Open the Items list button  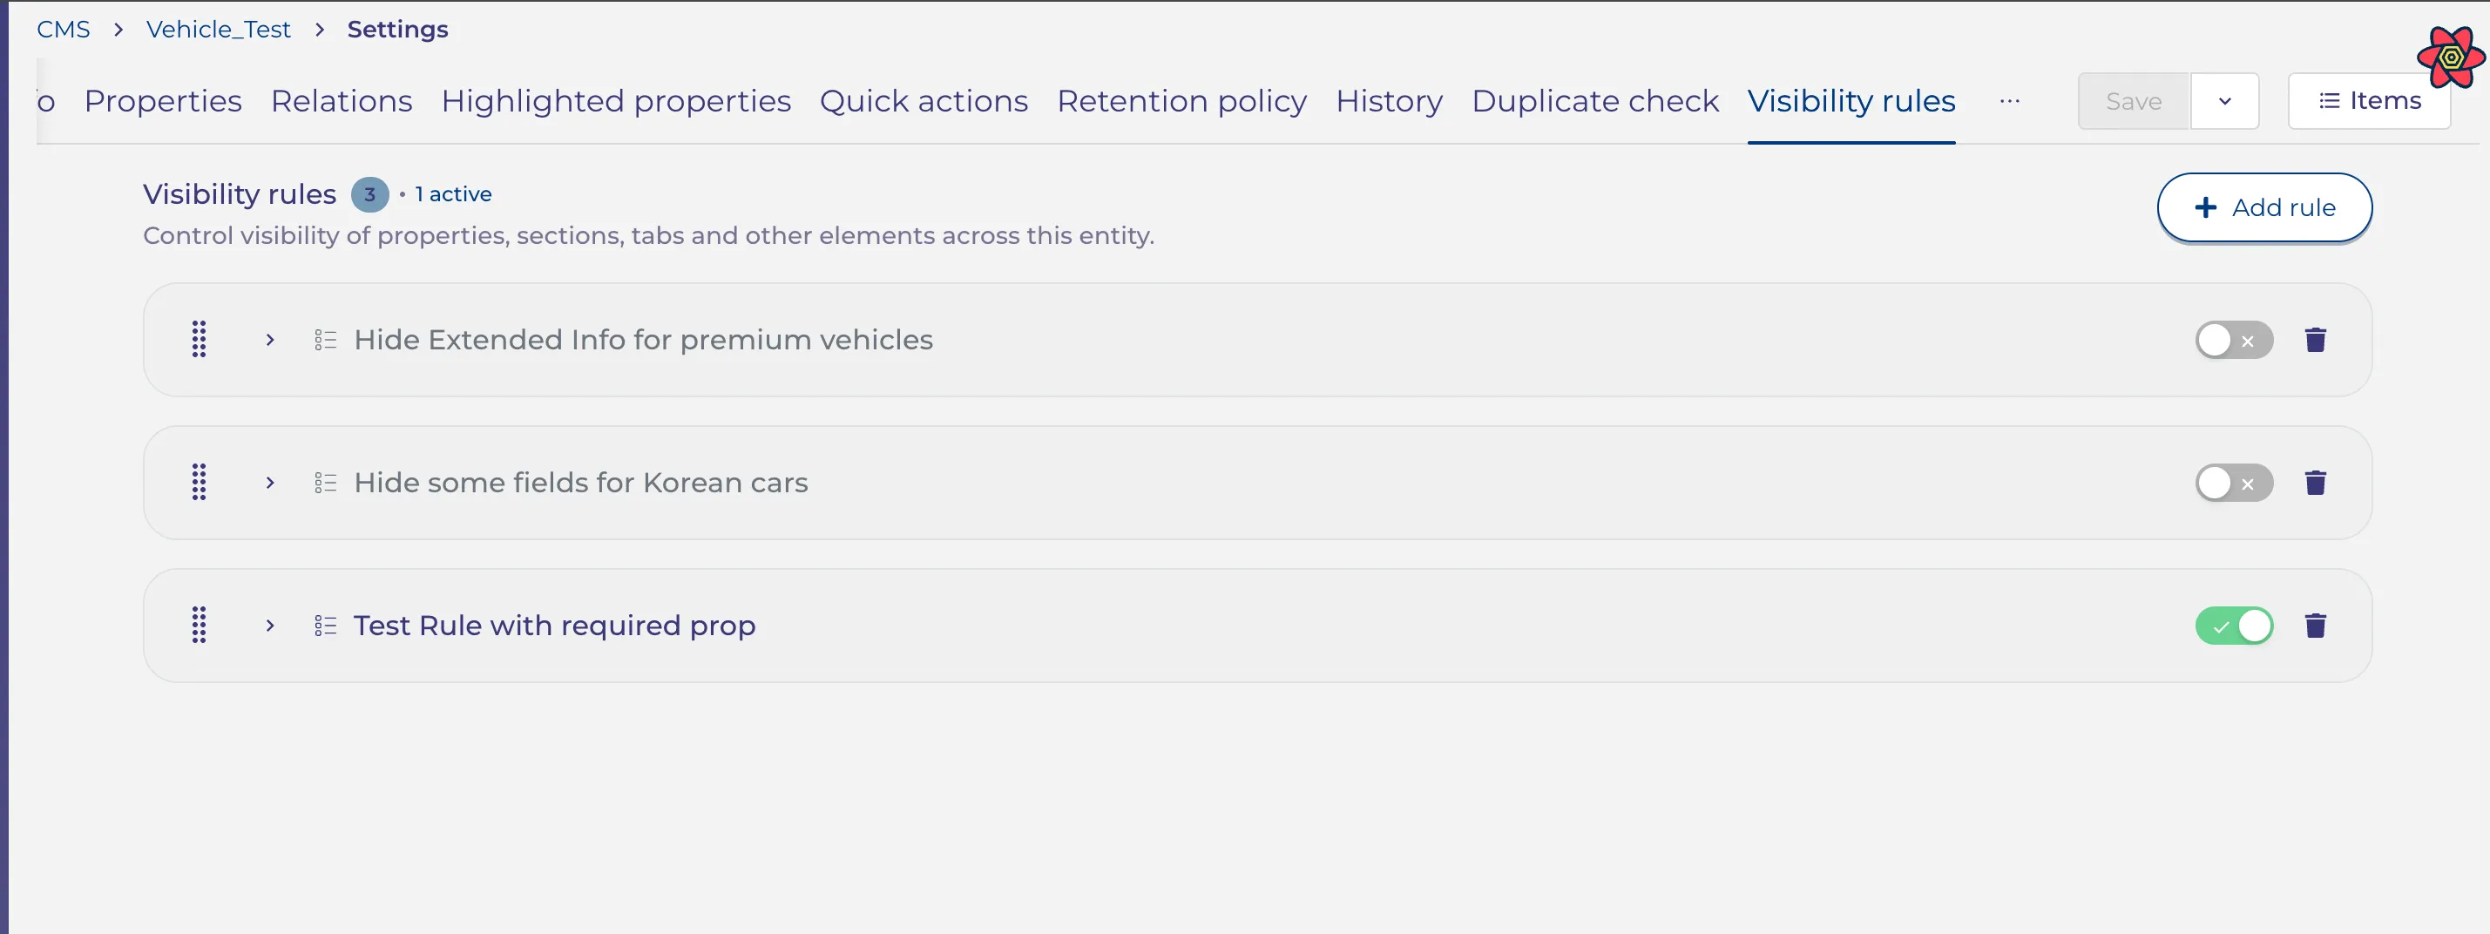tap(2369, 100)
